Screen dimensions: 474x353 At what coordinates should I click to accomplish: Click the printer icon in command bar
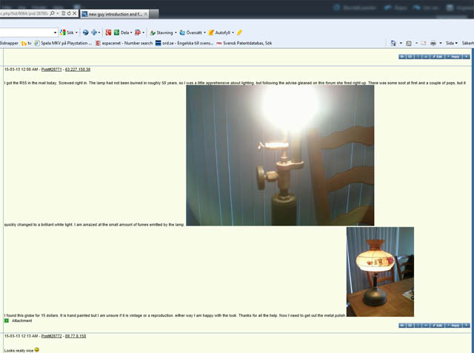433,44
